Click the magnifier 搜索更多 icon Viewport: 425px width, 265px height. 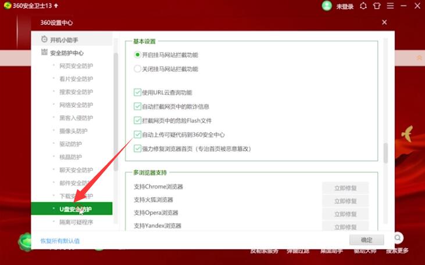click(398, 238)
